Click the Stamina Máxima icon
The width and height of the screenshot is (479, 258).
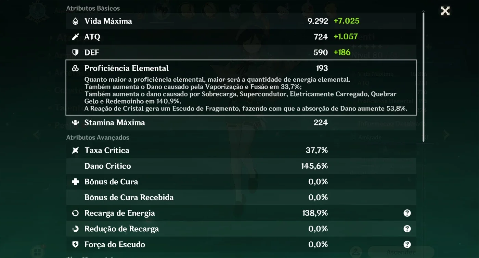[75, 122]
